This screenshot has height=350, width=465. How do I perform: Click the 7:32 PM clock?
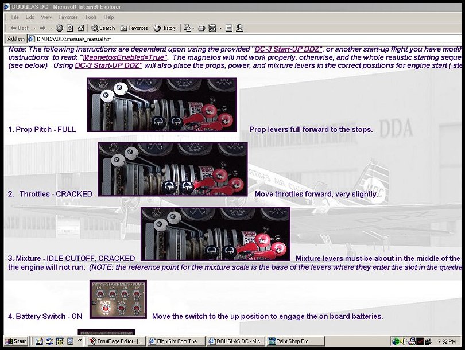pos(447,341)
